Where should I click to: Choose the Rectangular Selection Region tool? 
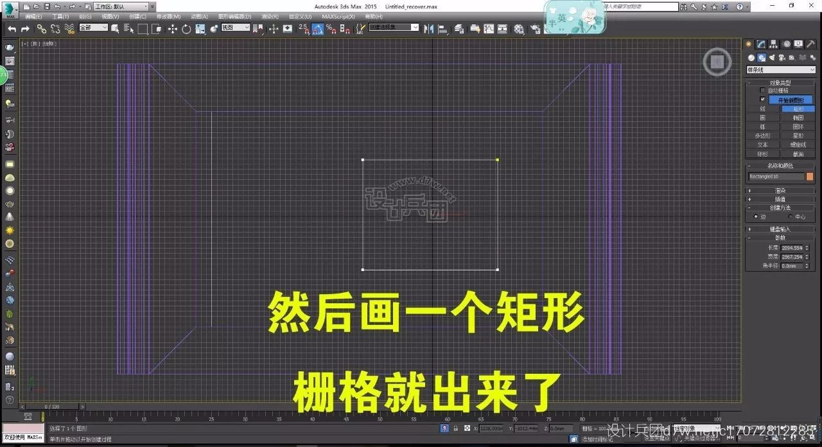click(x=143, y=29)
